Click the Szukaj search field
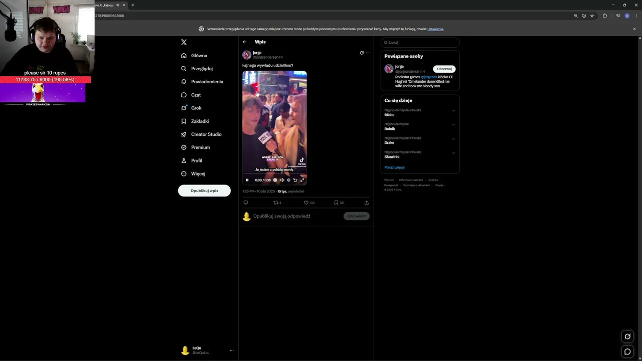 pyautogui.click(x=420, y=43)
